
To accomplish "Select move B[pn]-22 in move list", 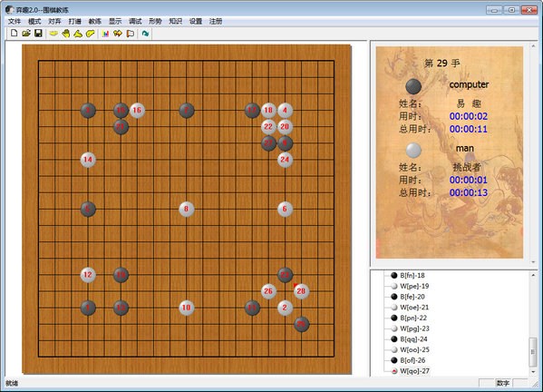I will [x=413, y=318].
